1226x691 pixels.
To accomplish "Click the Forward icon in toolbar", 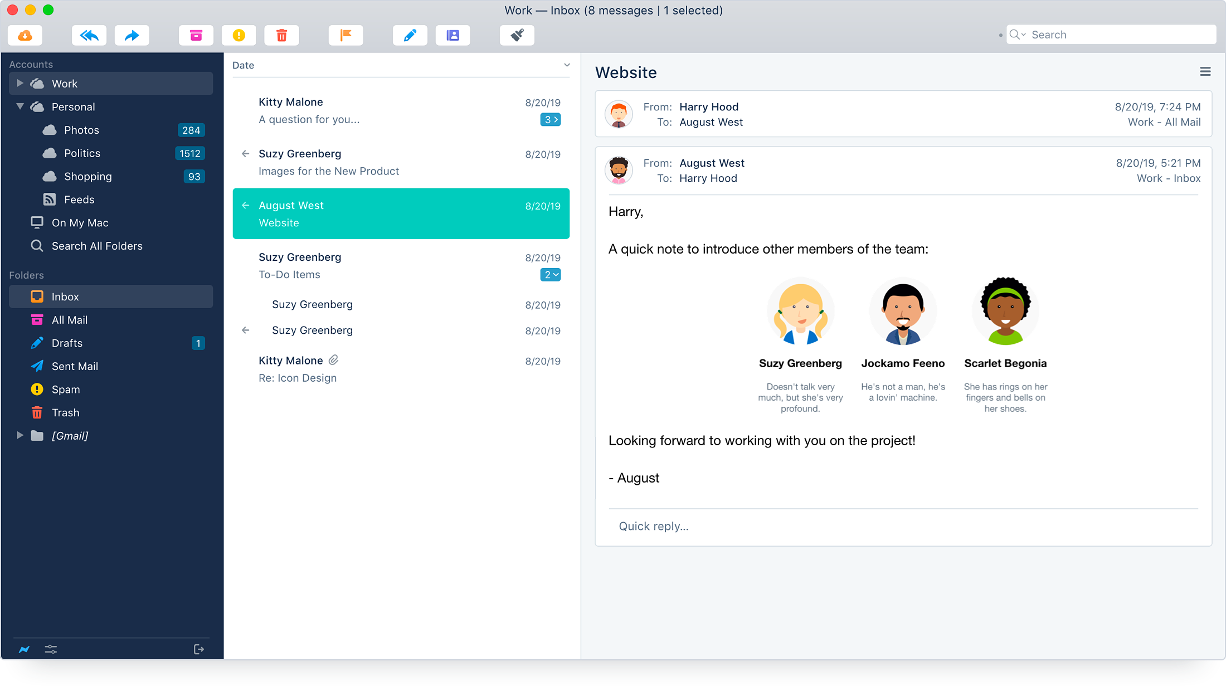I will click(x=132, y=35).
